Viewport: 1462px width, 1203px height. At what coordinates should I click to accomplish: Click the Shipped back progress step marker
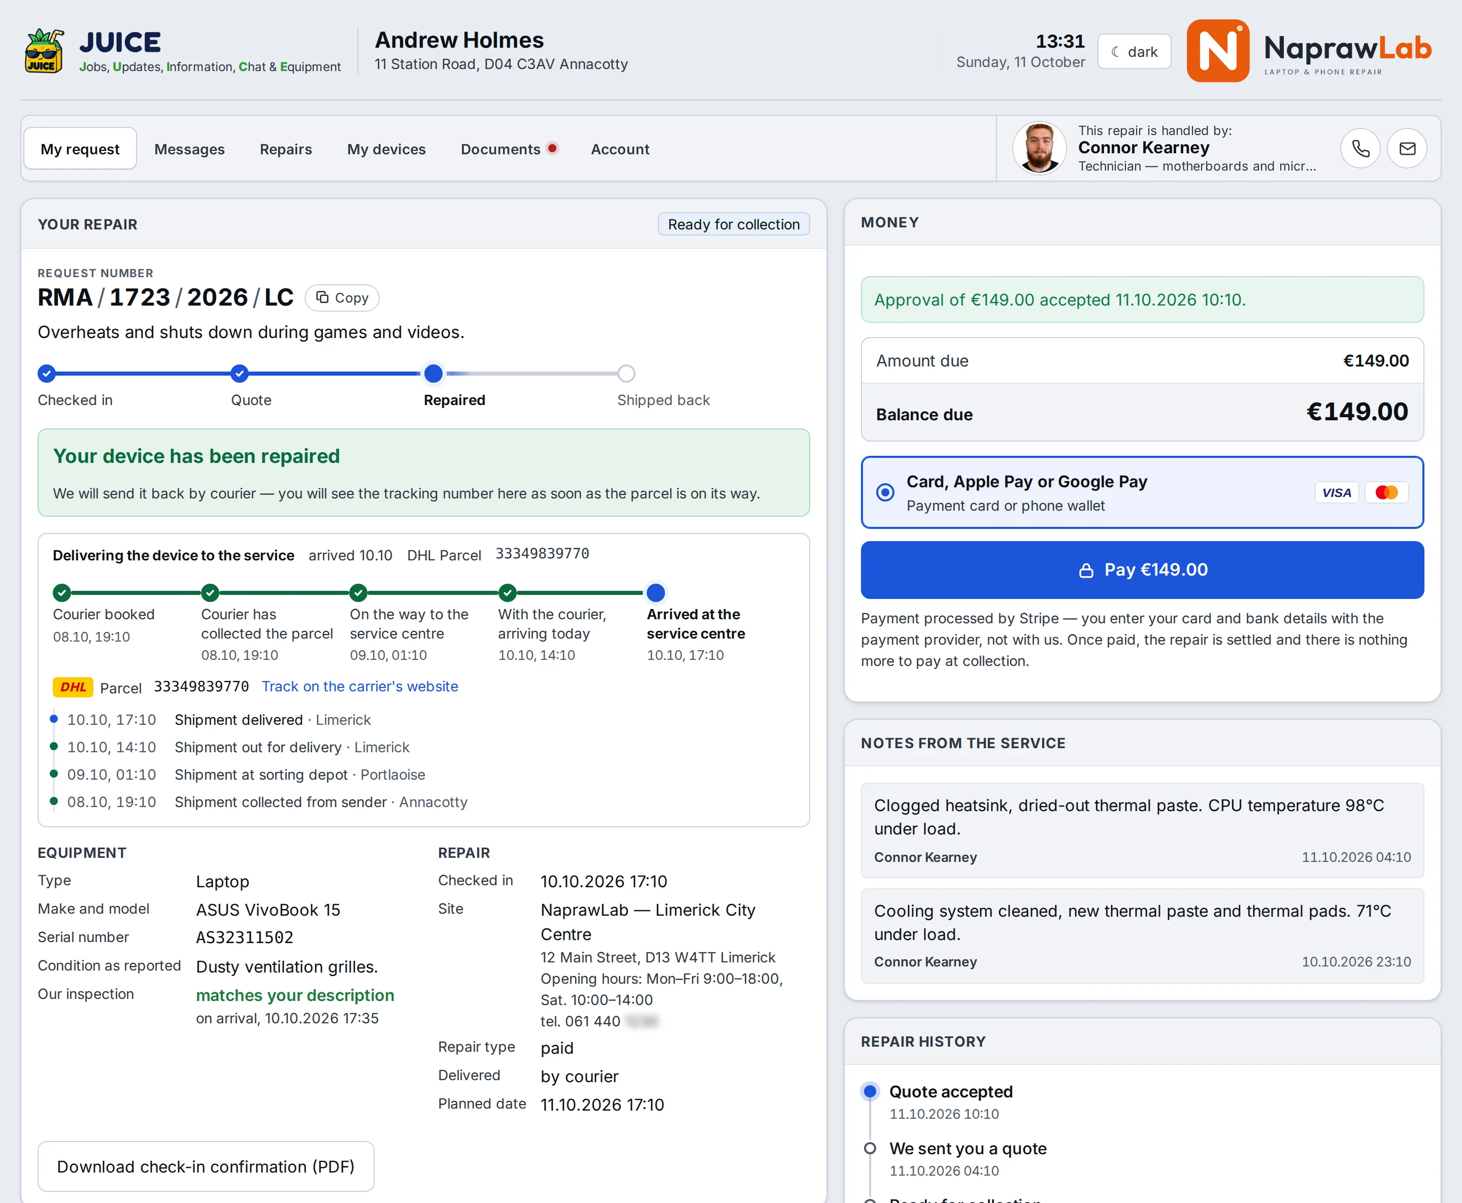coord(626,374)
